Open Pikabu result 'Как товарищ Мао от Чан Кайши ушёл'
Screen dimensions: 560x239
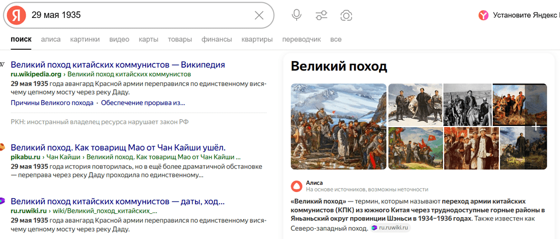(119, 147)
